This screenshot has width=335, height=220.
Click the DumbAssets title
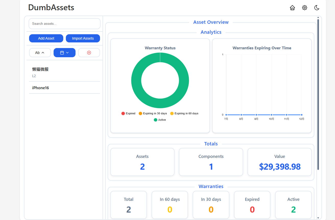click(x=51, y=7)
